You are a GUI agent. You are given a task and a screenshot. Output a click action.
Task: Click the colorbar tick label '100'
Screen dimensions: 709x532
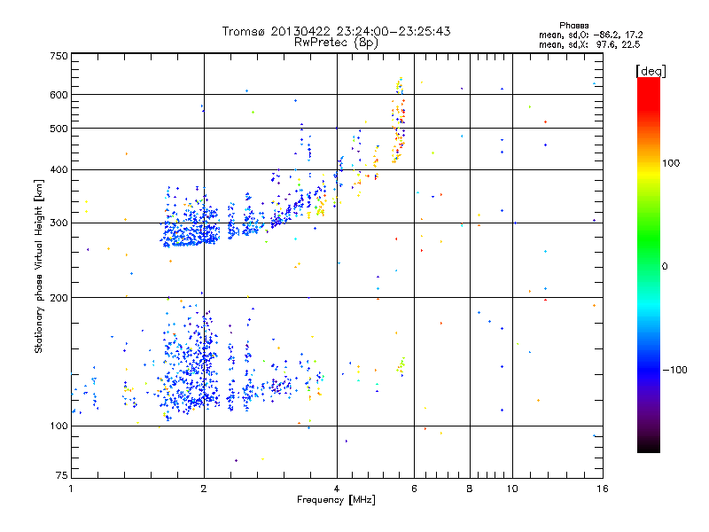671,163
